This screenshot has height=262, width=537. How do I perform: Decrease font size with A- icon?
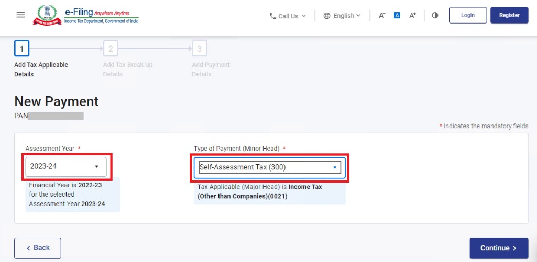click(x=382, y=16)
